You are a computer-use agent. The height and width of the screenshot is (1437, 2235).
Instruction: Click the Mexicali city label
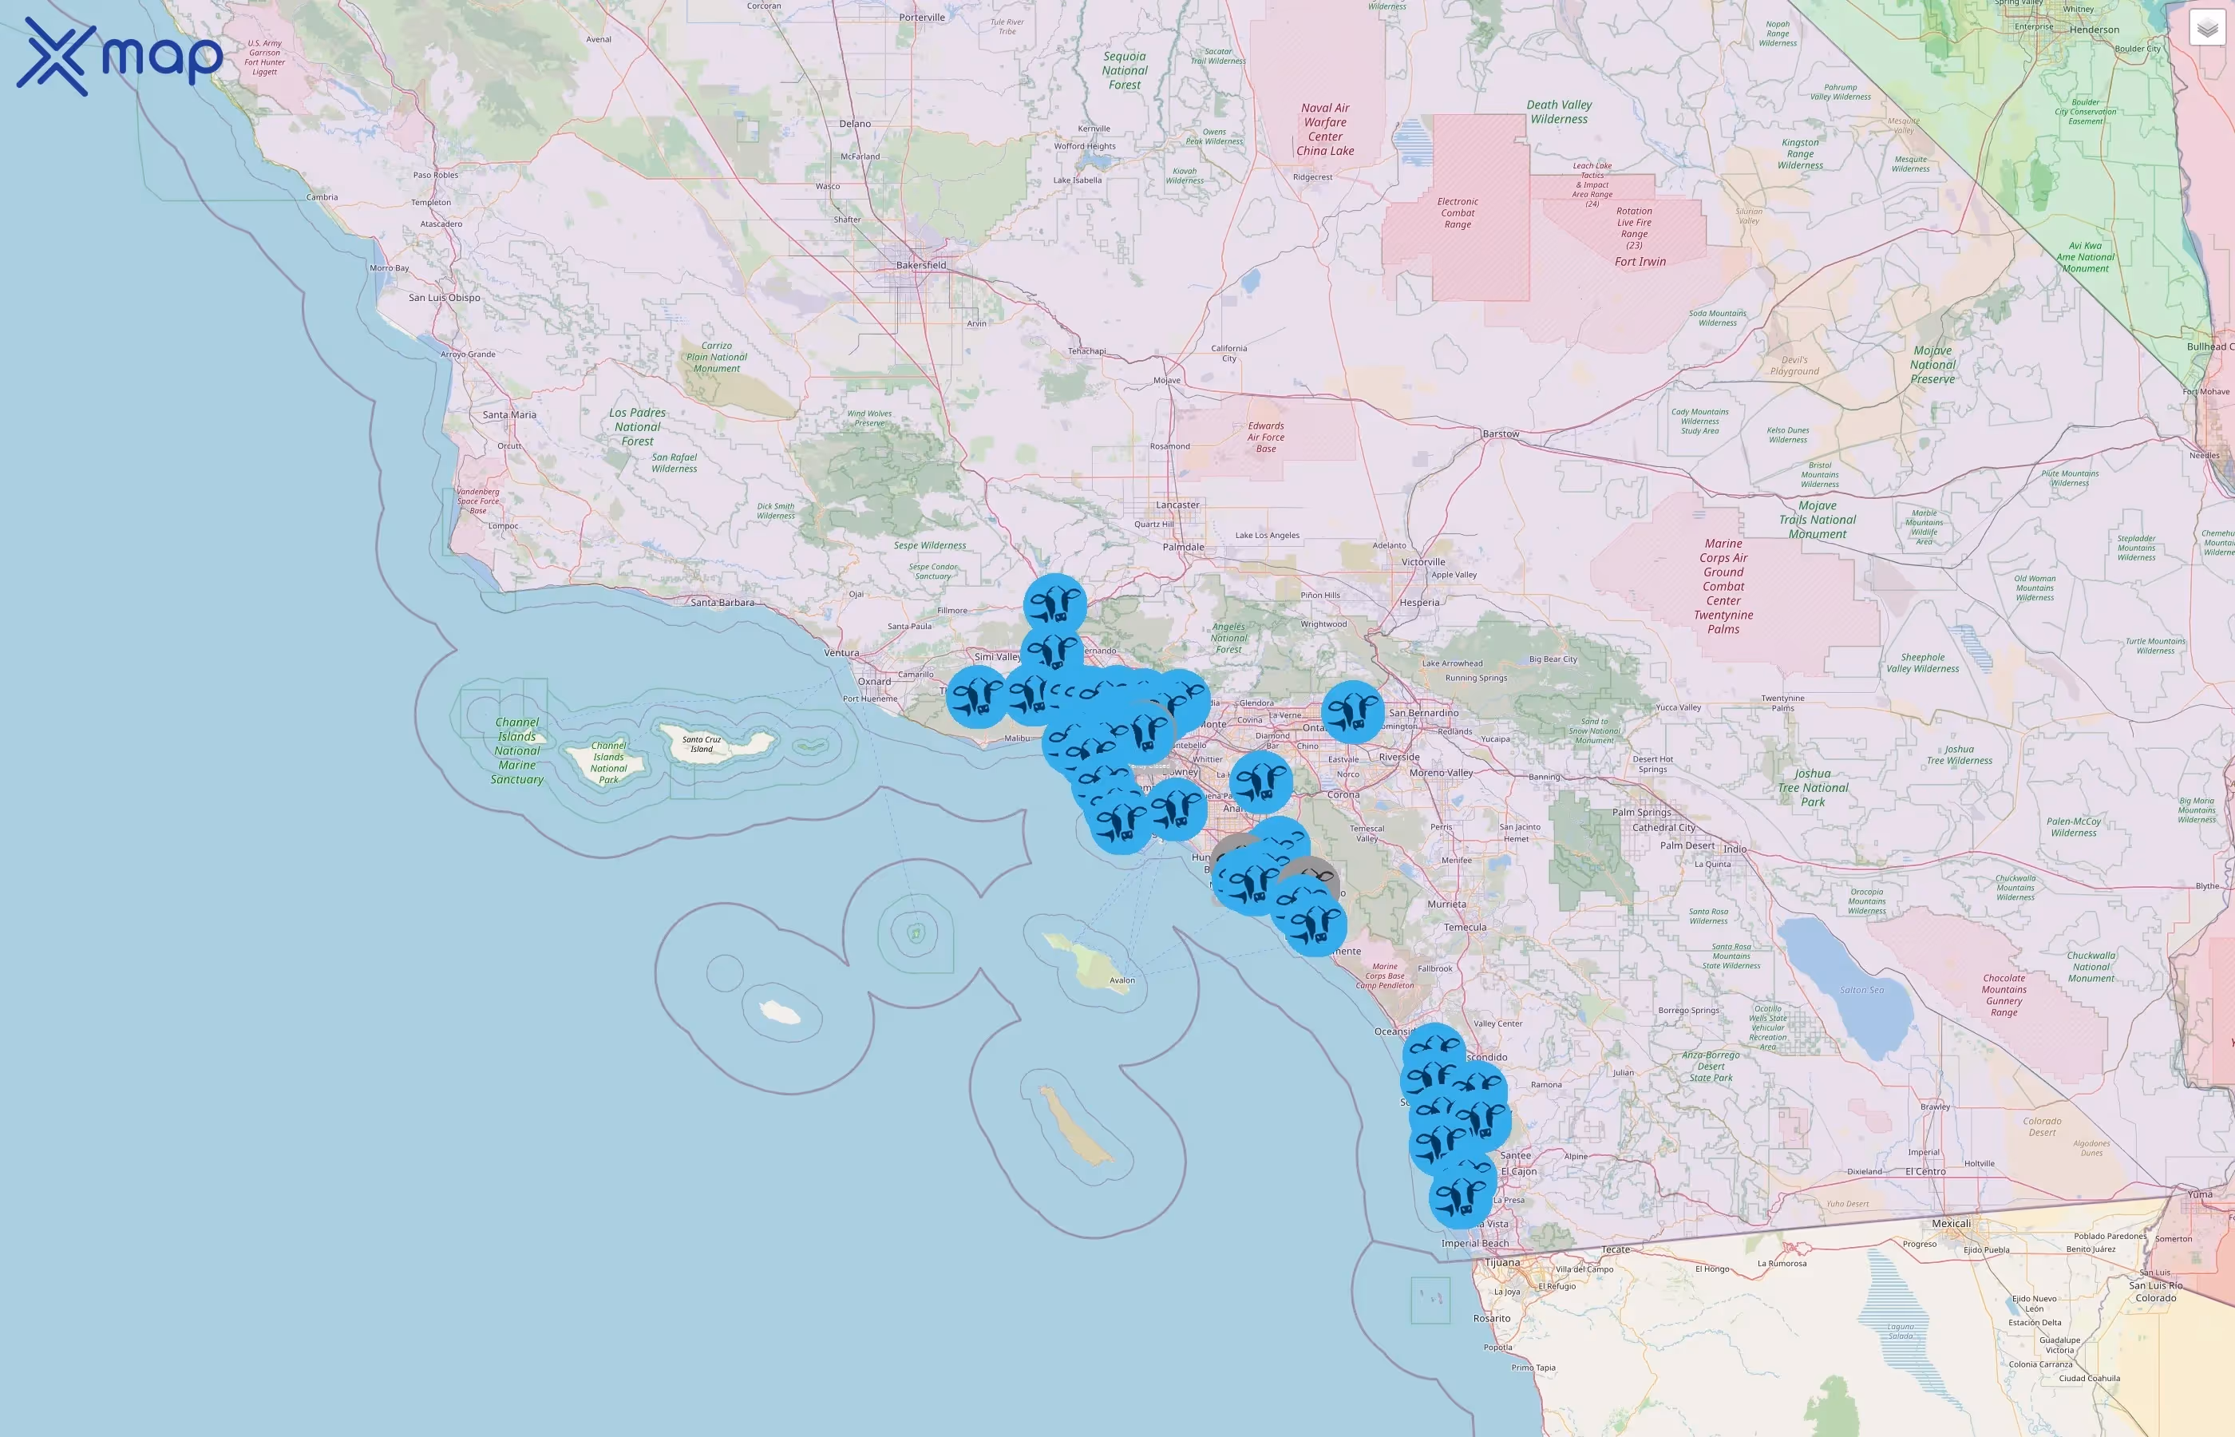tap(1952, 1223)
